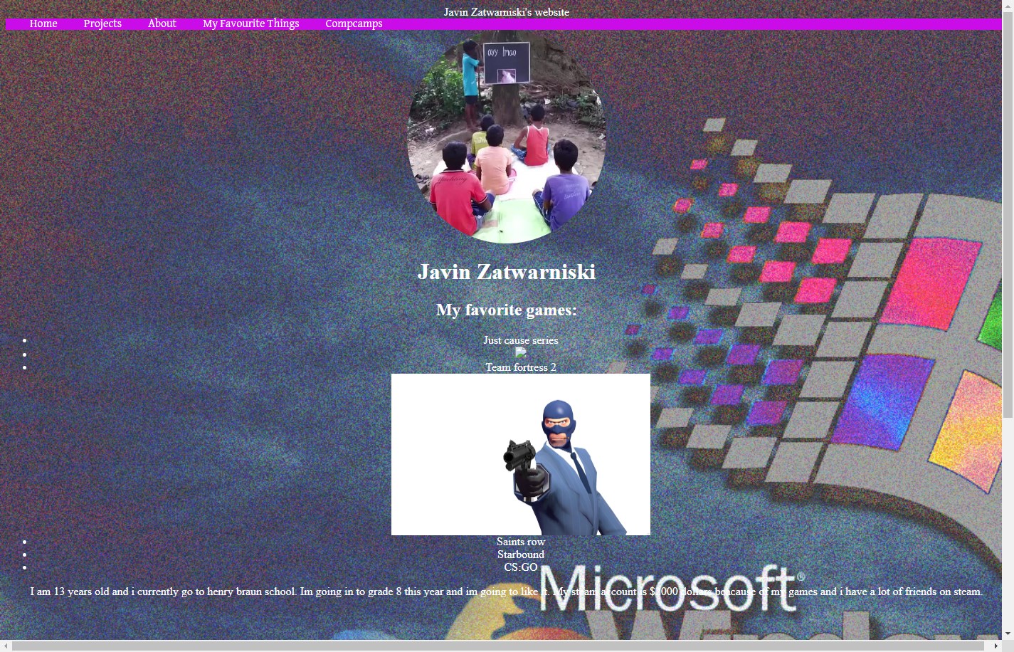Open My Favourite Things page
Image resolution: width=1014 pixels, height=652 pixels.
coord(251,23)
